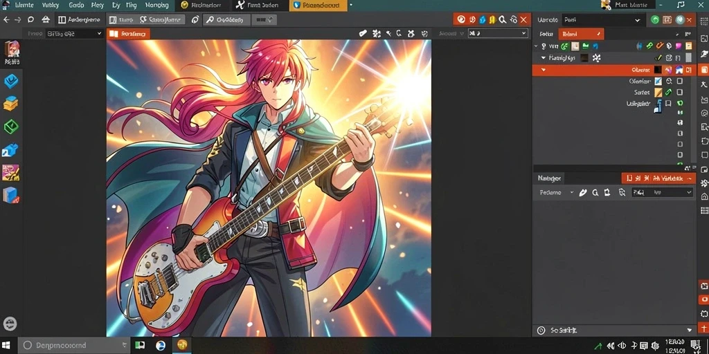The width and height of the screenshot is (709, 354).
Task: Click the orange plus icon at right edge
Action: coord(703,327)
